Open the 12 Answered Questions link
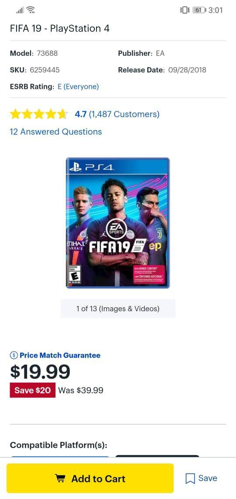Screen dimensions: 236x499 click(x=56, y=132)
